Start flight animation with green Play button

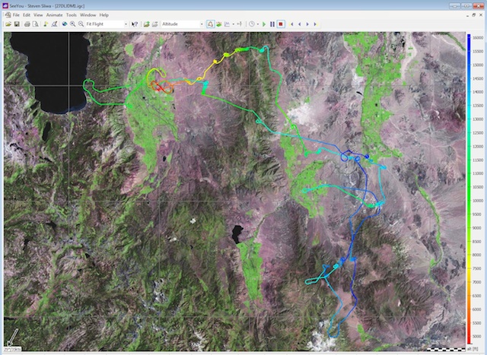pyautogui.click(x=264, y=24)
